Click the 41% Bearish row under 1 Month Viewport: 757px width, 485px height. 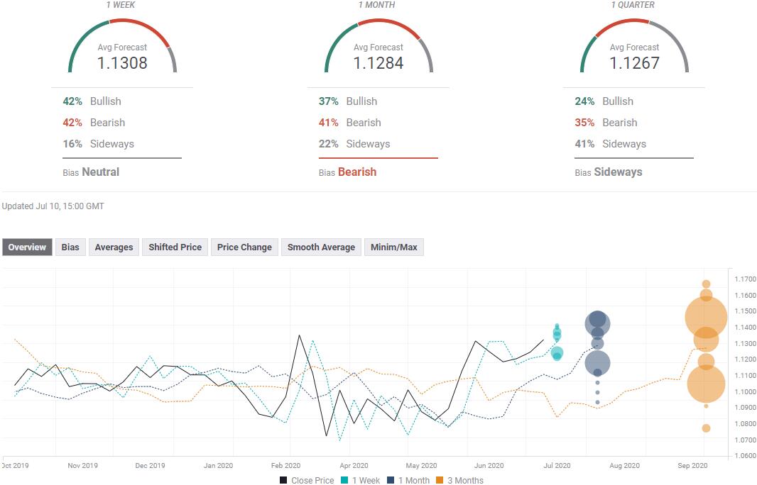pyautogui.click(x=349, y=123)
